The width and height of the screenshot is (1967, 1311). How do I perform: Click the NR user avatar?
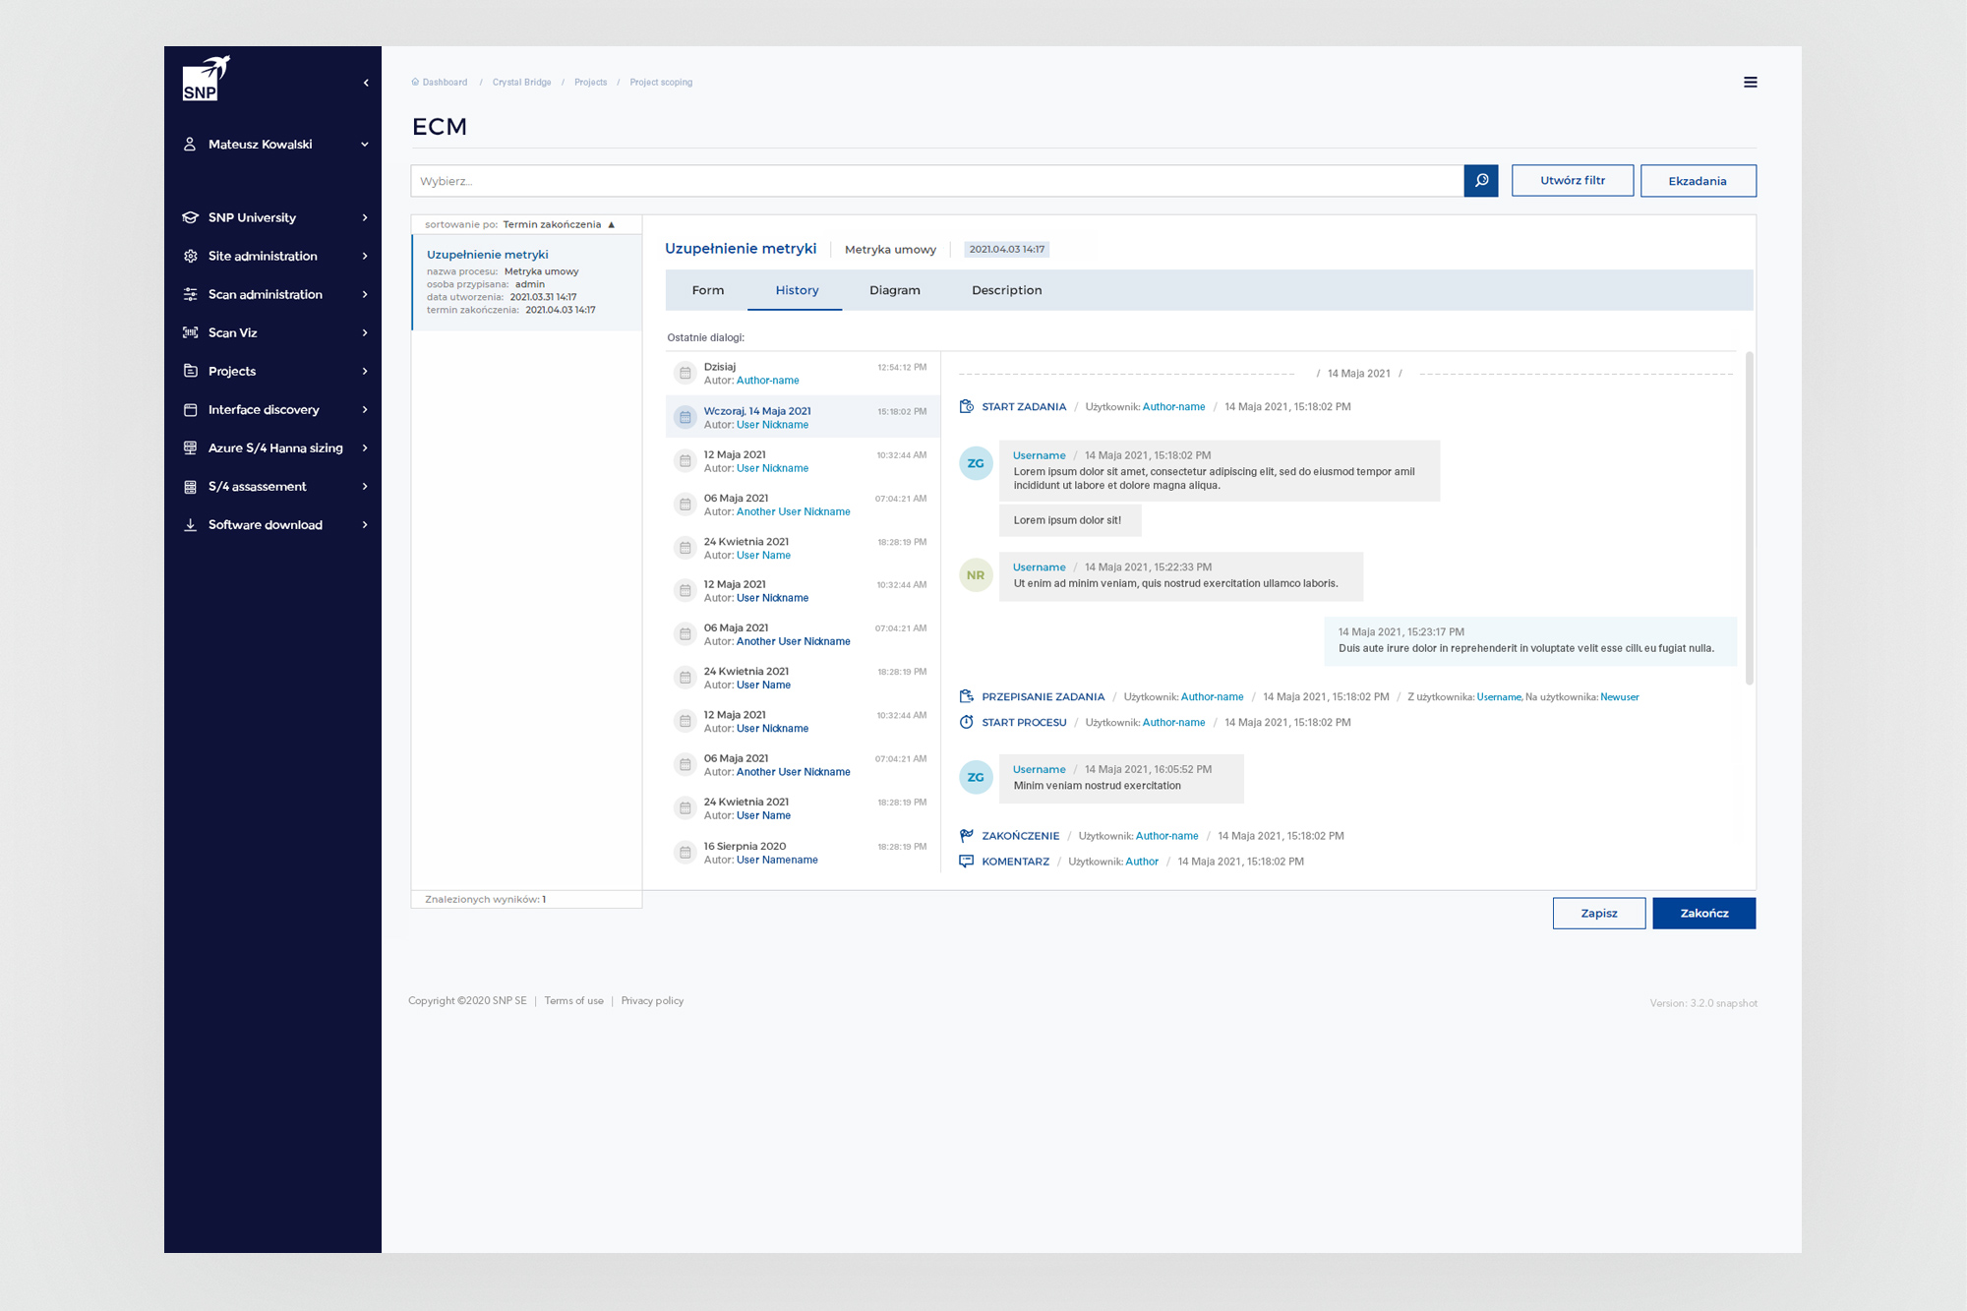pos(975,575)
